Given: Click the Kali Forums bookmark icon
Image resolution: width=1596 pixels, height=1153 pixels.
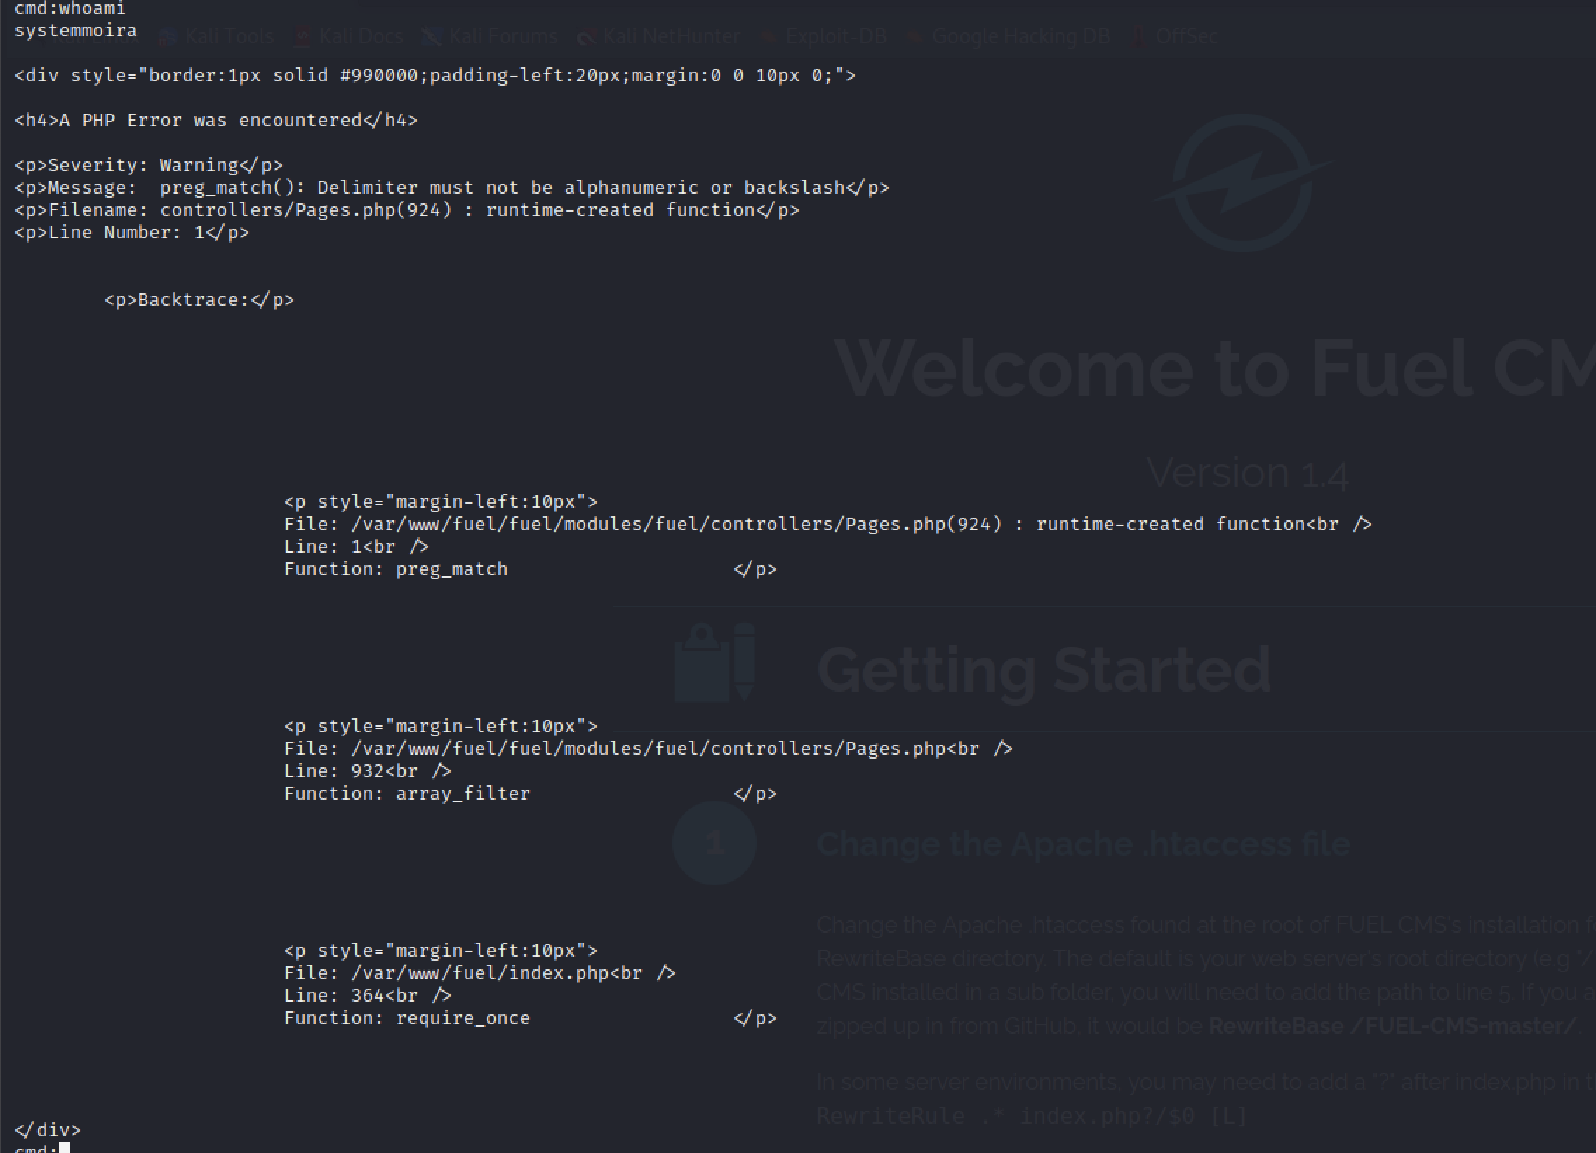Looking at the screenshot, I should point(431,36).
